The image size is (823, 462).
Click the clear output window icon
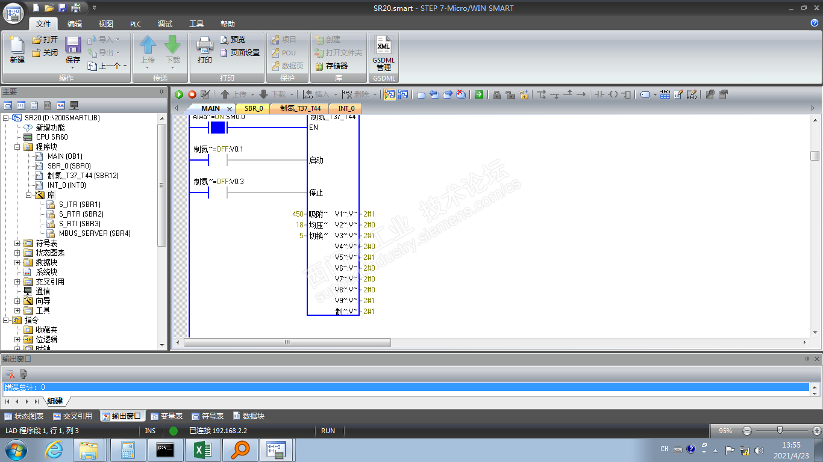(10, 374)
